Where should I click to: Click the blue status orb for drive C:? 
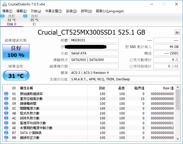tap(25, 16)
